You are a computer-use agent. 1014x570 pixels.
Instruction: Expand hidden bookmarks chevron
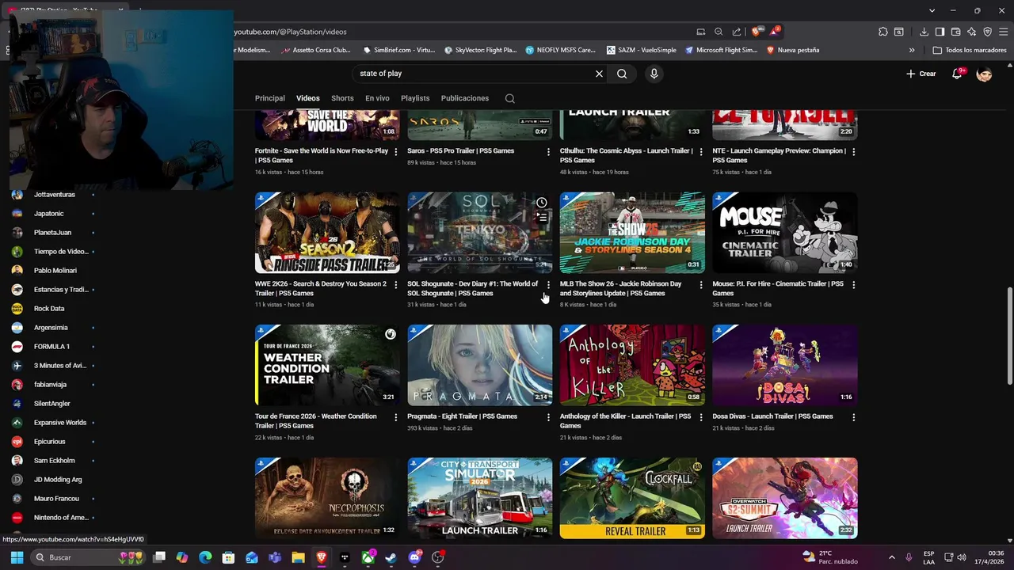coord(912,50)
